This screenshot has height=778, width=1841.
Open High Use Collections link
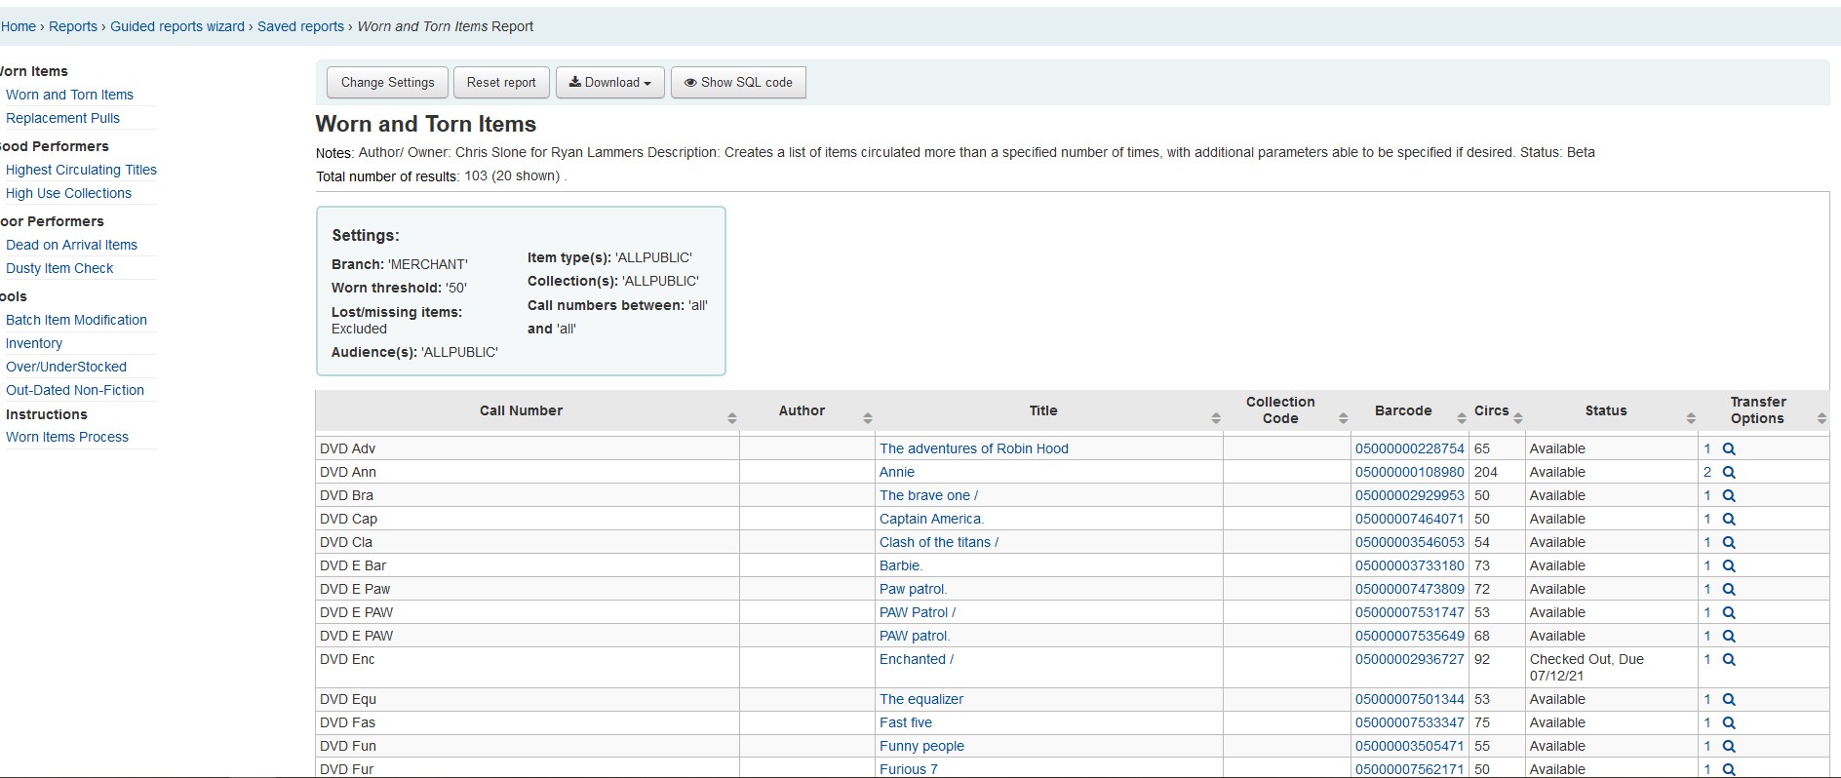(x=68, y=193)
